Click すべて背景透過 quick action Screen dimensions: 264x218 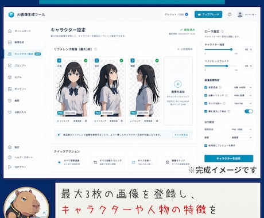(x=70, y=162)
